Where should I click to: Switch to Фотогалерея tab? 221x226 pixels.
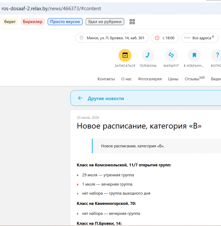coord(150,79)
